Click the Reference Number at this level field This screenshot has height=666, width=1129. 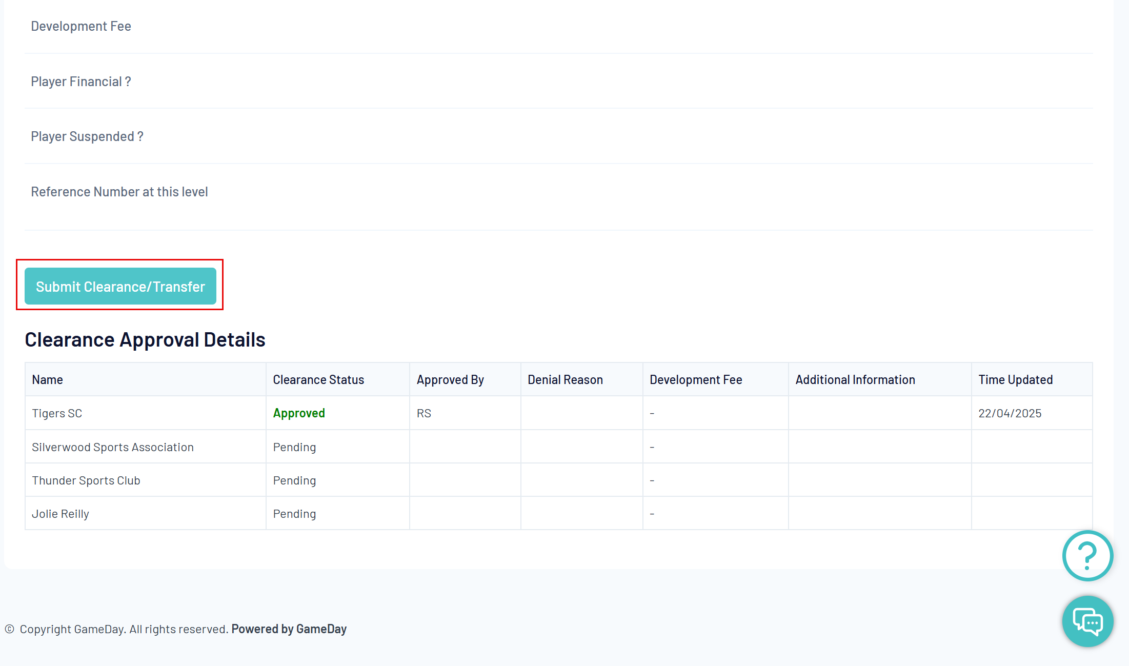pos(119,192)
